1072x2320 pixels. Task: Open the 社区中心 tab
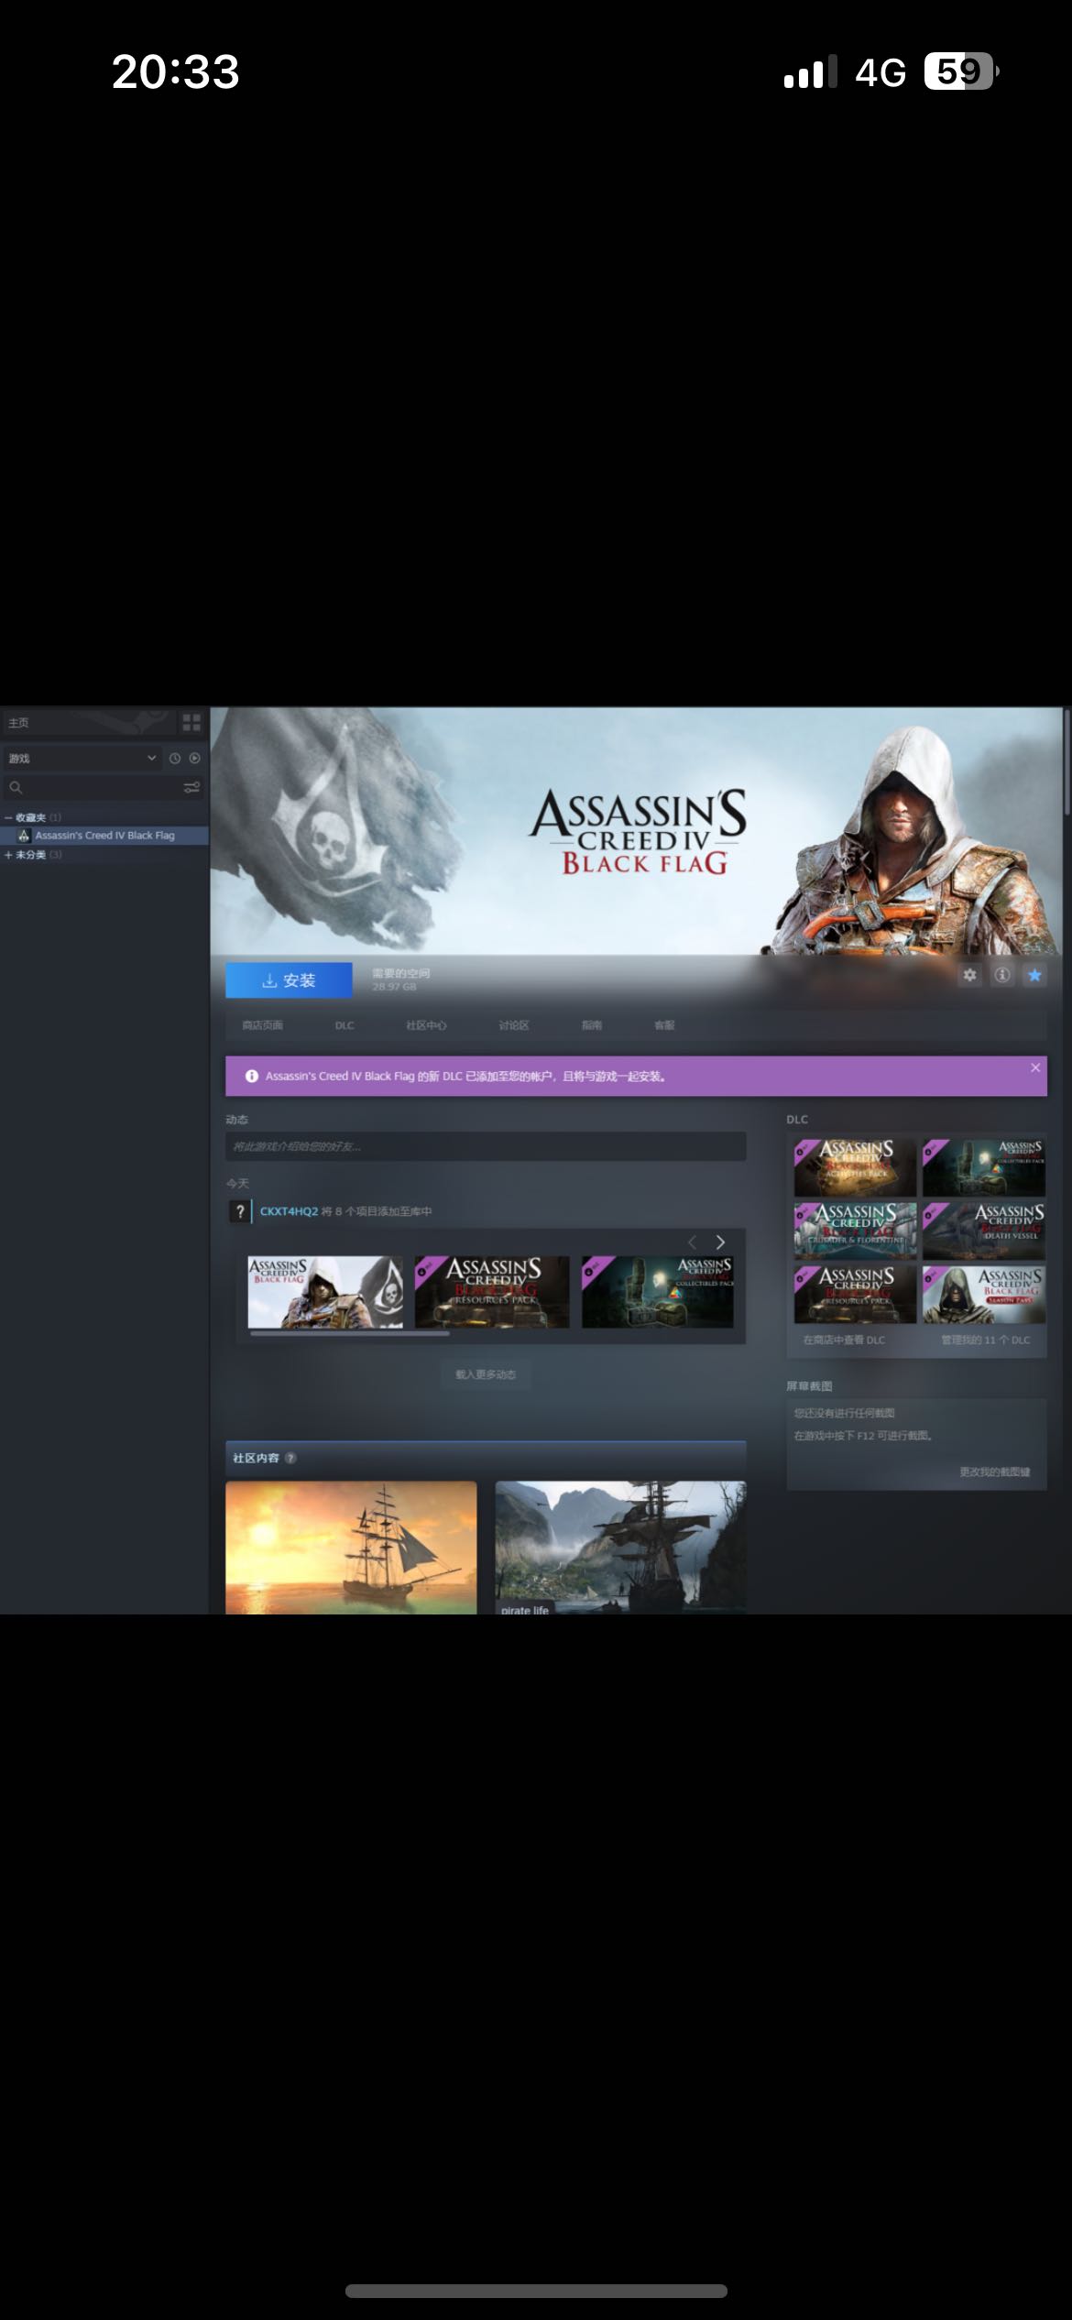pos(426,1025)
